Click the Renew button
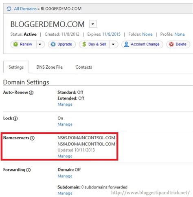The width and height of the screenshot is (193, 197). tap(23, 44)
